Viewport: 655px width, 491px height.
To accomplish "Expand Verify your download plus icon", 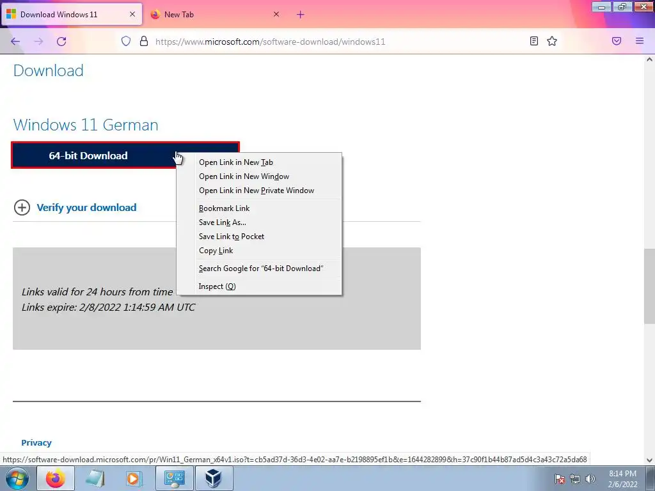I will coord(22,208).
